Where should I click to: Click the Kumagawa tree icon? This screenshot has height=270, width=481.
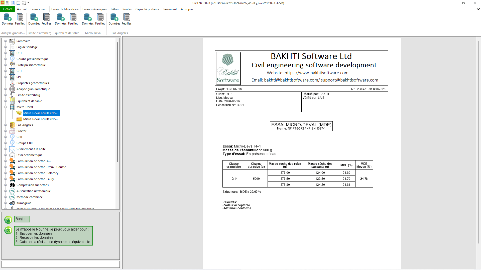click(12, 203)
